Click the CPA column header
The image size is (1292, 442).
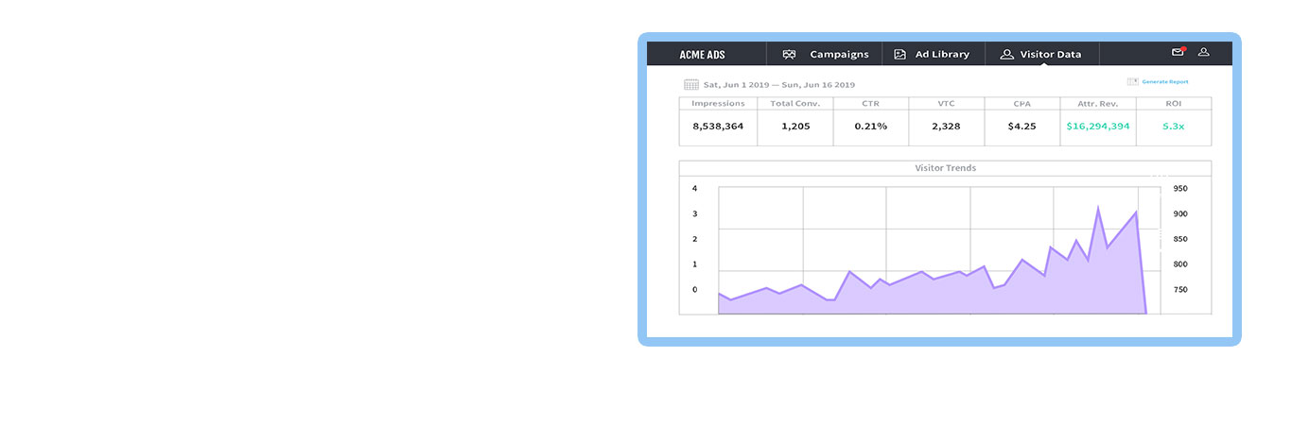click(1022, 103)
